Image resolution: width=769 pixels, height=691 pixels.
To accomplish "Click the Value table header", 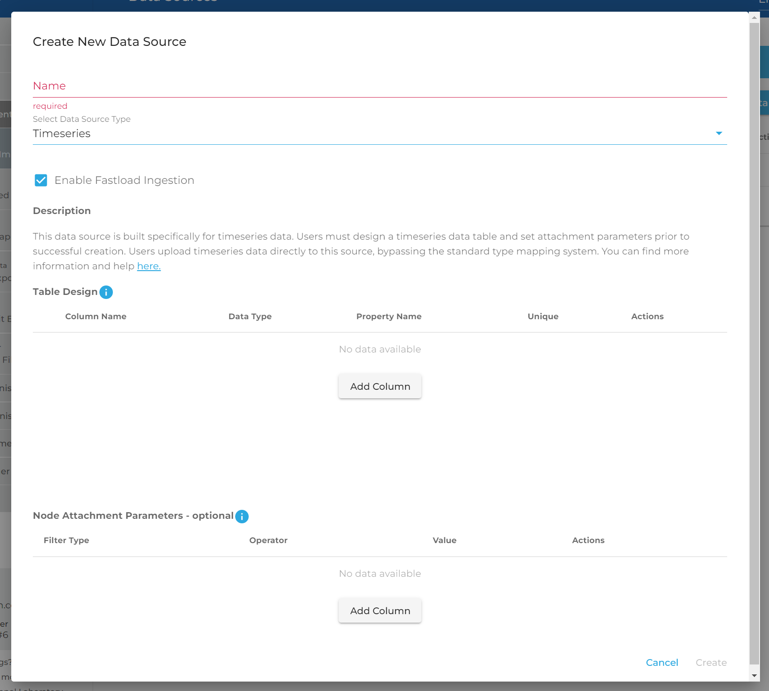I will coord(445,540).
